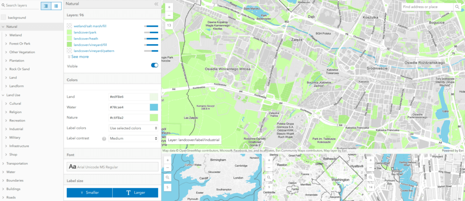
Task: Make labels Smaller
Action: [x=89, y=193]
